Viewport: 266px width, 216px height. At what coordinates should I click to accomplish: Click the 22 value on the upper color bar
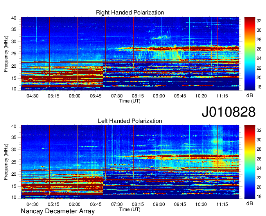(259, 68)
